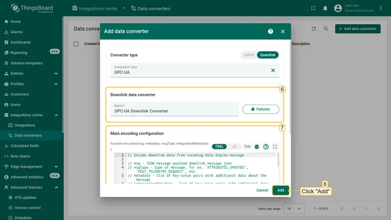This screenshot has height=220, width=391.
Task: Click Add data converter button
Action: (x=358, y=29)
